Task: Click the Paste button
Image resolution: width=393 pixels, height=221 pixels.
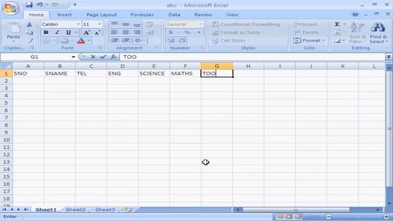Action: click(x=14, y=31)
